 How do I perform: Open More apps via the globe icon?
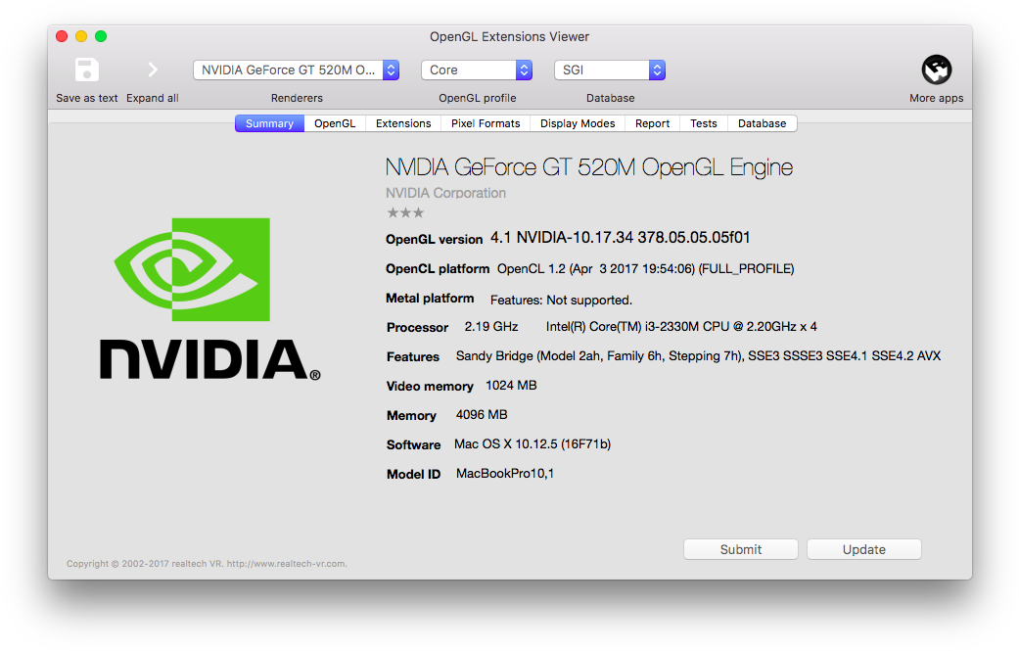click(936, 70)
